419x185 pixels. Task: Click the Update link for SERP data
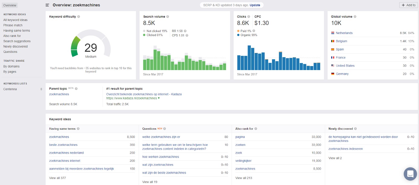pyautogui.click(x=255, y=5)
